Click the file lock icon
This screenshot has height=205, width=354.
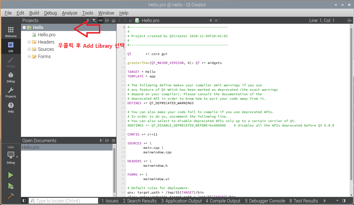130,20
